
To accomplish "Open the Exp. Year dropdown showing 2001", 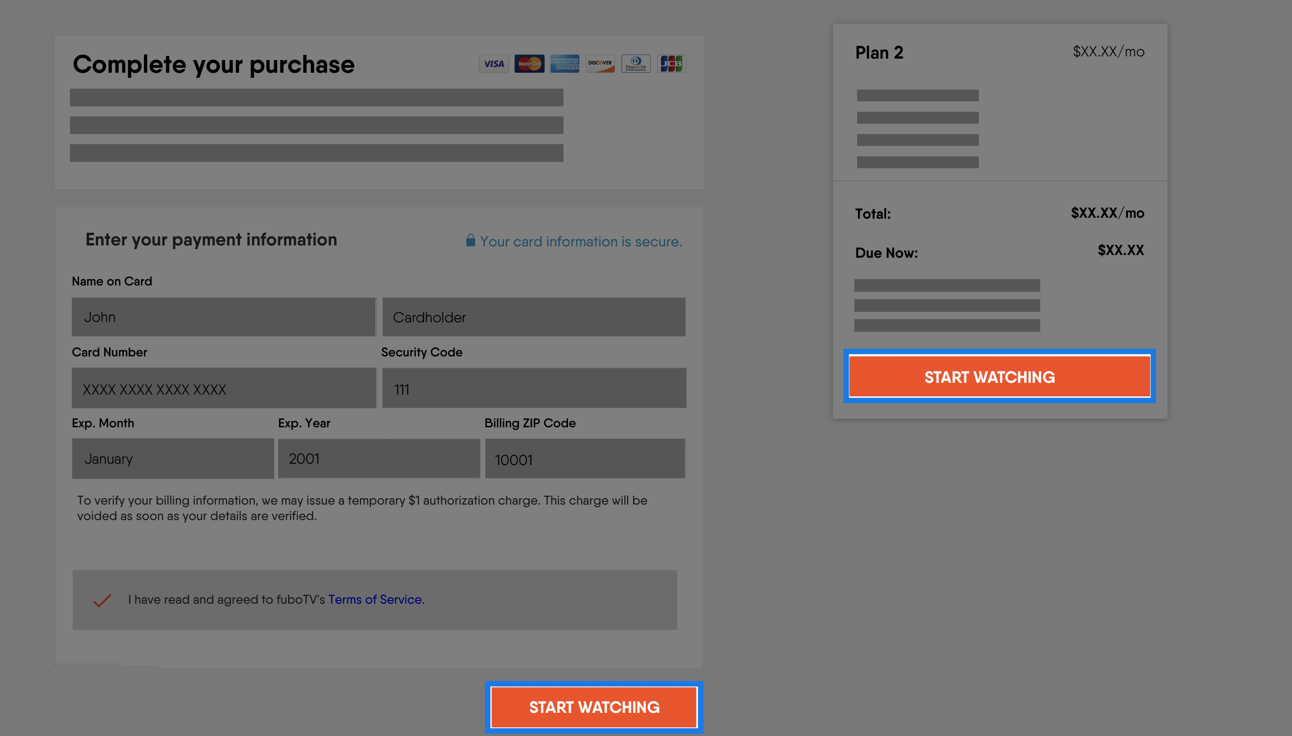I will pyautogui.click(x=379, y=459).
